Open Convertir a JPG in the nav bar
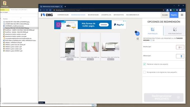The image size is (190, 107). point(106,15)
